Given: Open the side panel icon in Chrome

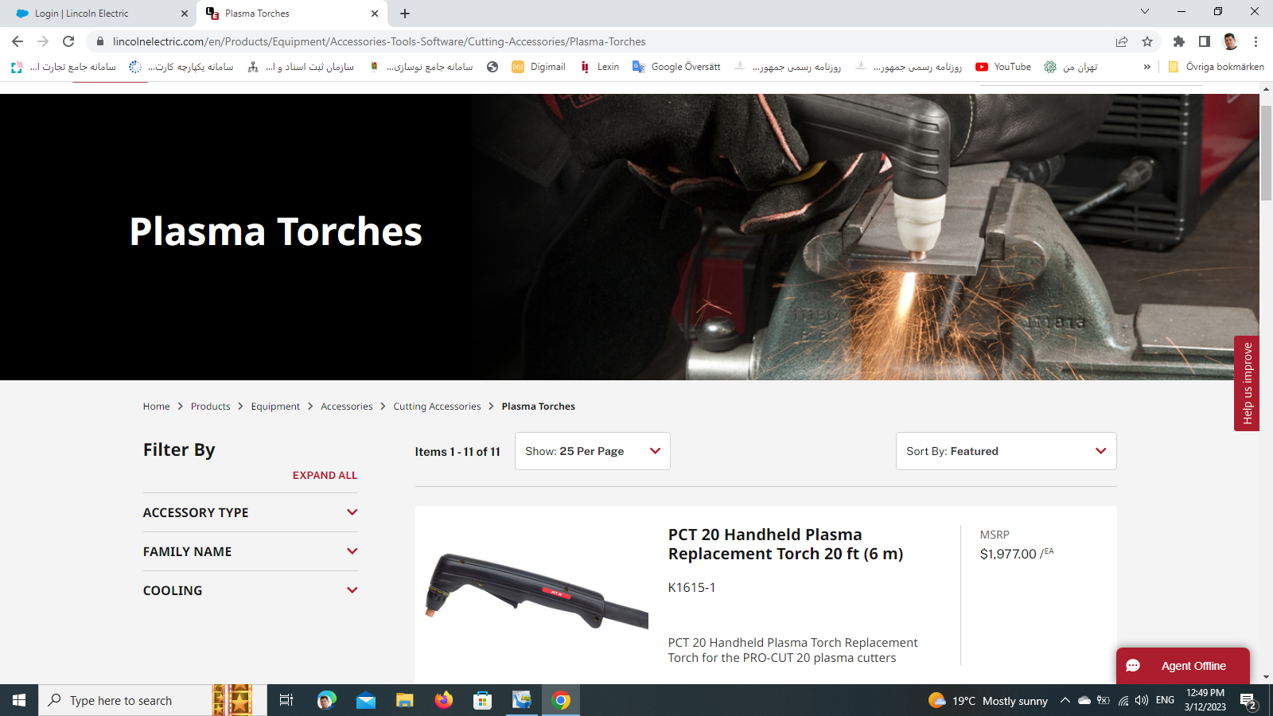Looking at the screenshot, I should click(x=1205, y=41).
